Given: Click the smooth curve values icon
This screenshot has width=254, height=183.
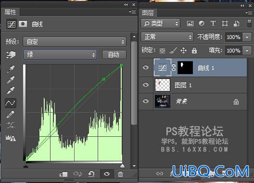Looking at the screenshot, I should [11, 125].
